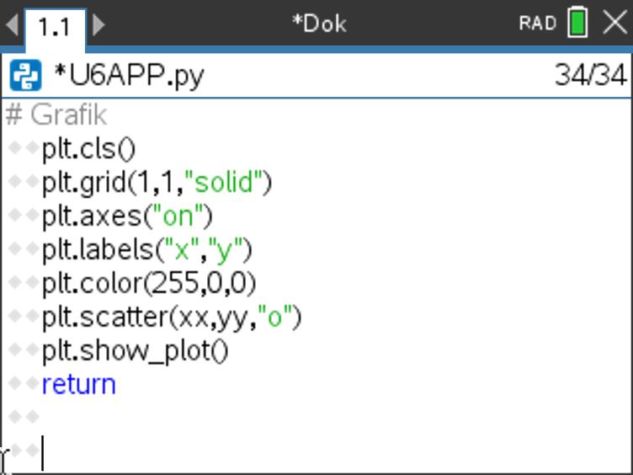
Task: Click the *U6APP.py file name
Action: coord(128,77)
